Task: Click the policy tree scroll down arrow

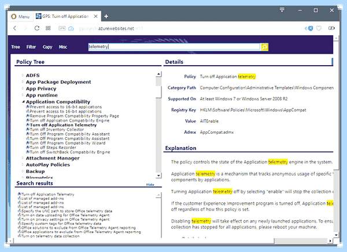Action: tap(158, 176)
